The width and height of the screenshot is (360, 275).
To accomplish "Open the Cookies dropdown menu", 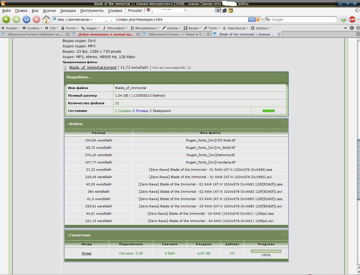I will (32, 28).
